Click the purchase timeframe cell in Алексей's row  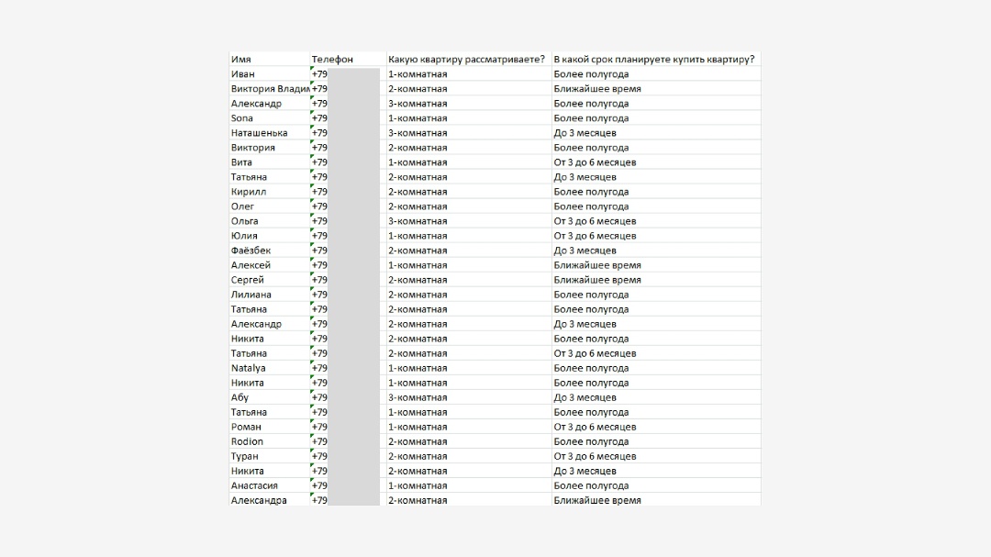tap(656, 265)
